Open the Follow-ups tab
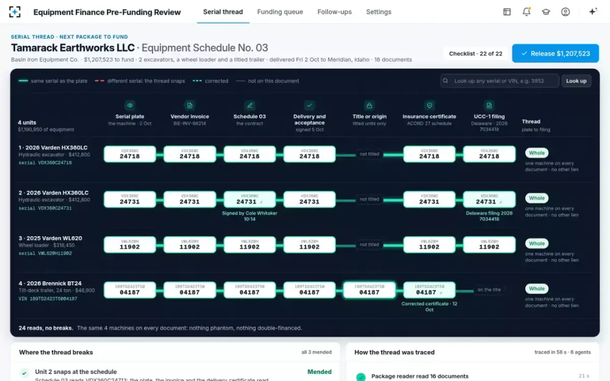 (x=334, y=12)
